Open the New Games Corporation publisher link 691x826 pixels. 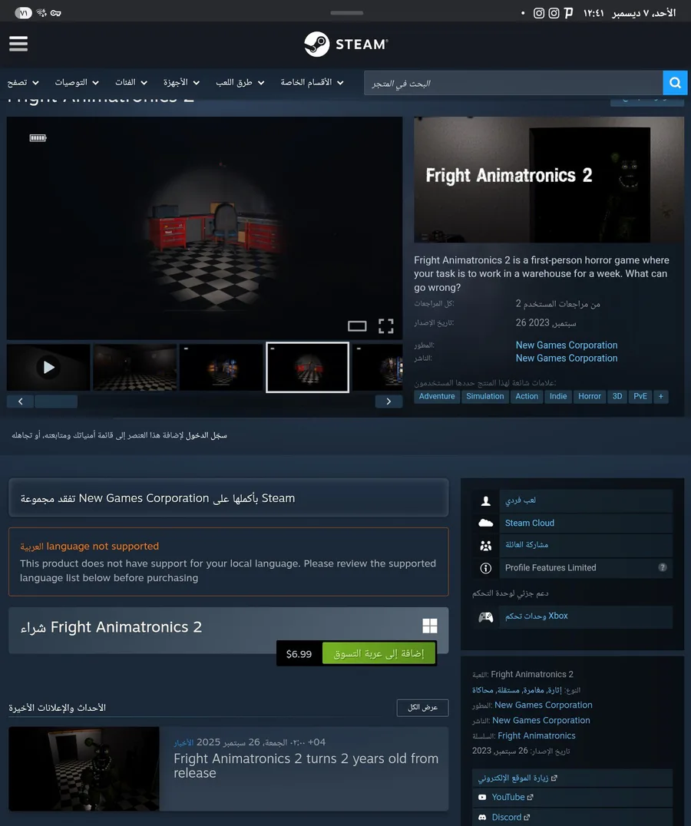pyautogui.click(x=566, y=358)
